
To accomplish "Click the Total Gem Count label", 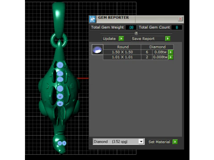I will (x=154, y=28).
